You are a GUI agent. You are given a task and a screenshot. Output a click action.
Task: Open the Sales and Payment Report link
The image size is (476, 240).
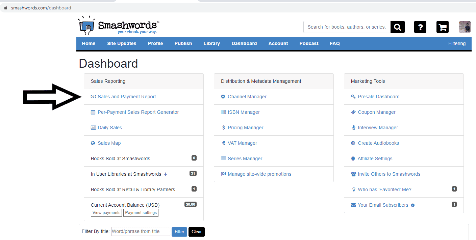127,97
